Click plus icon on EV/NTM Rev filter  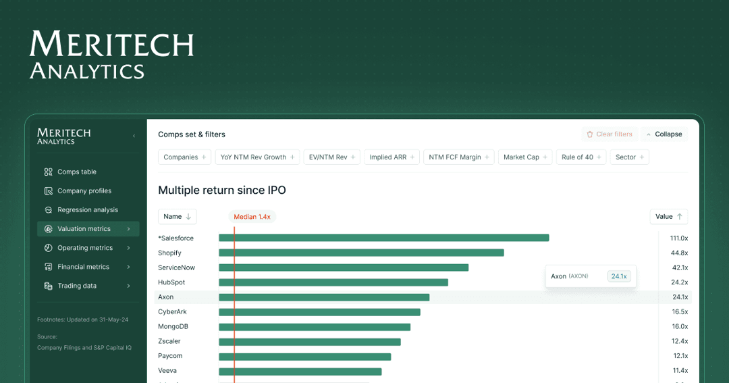(x=353, y=157)
